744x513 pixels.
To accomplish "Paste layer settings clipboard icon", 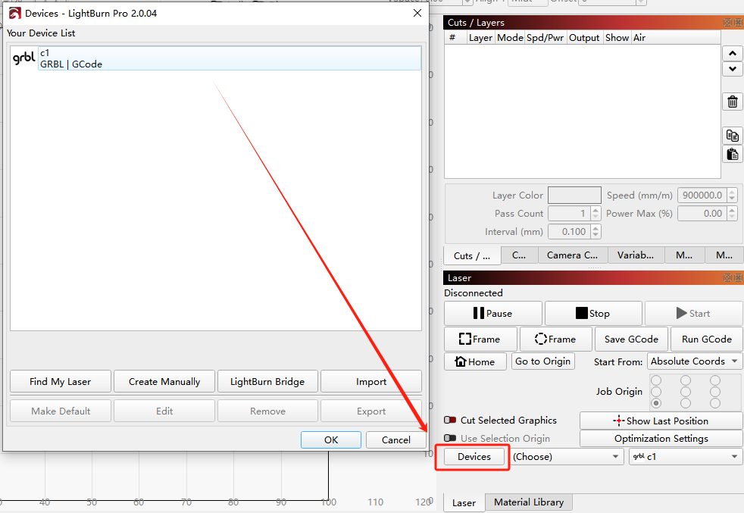I will coord(732,155).
